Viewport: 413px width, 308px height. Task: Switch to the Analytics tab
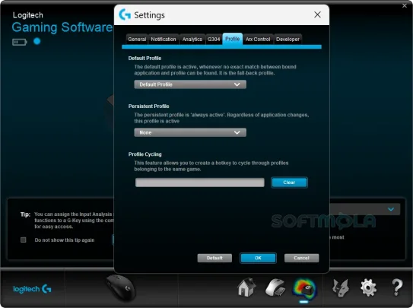coord(192,40)
